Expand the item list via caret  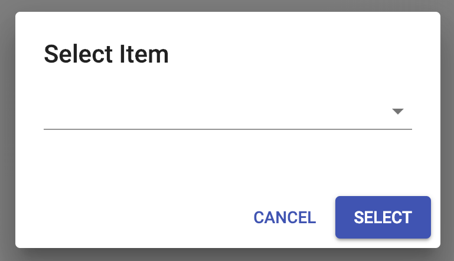coord(398,112)
